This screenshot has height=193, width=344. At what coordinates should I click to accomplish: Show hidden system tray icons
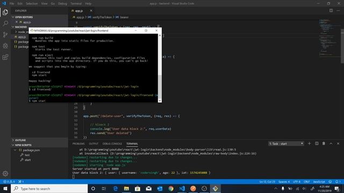(276, 188)
